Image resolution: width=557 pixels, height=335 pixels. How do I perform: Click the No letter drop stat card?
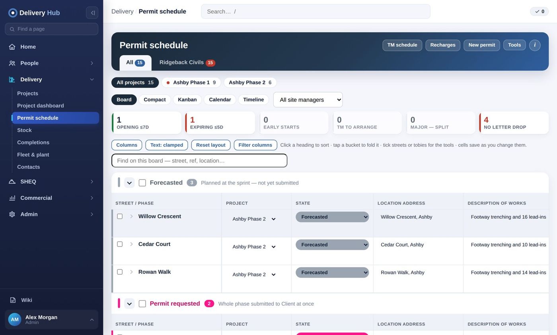point(514,123)
